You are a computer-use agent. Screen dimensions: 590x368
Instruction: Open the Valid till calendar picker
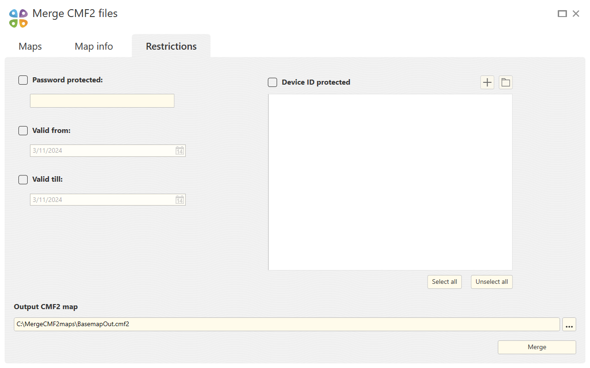[x=180, y=200]
